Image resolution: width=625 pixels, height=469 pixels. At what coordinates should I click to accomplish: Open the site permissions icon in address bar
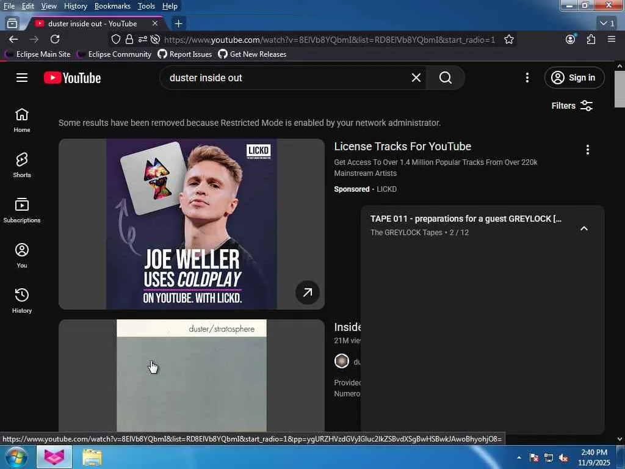click(142, 39)
